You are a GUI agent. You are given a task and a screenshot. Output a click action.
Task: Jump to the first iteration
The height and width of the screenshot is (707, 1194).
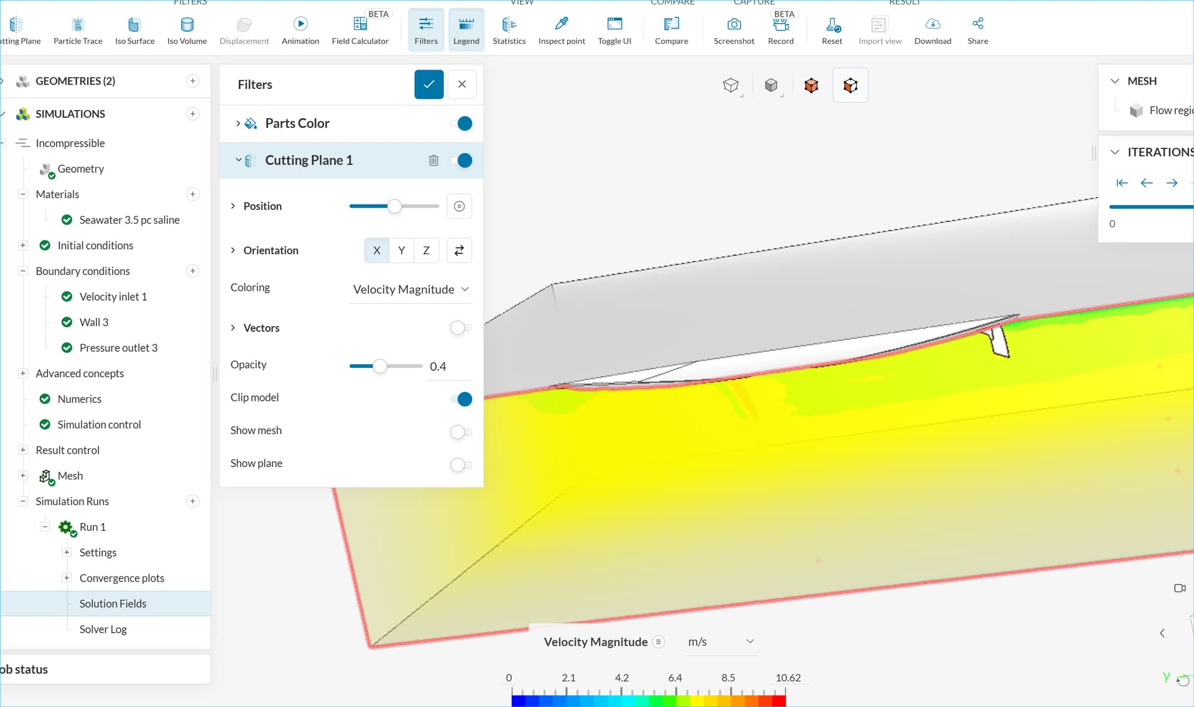point(1122,183)
